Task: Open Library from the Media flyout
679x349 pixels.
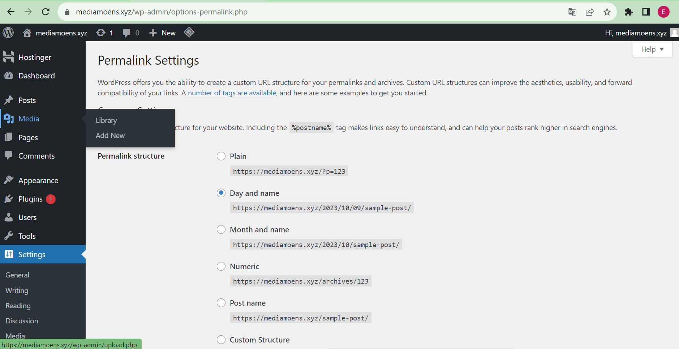Action: tap(106, 120)
